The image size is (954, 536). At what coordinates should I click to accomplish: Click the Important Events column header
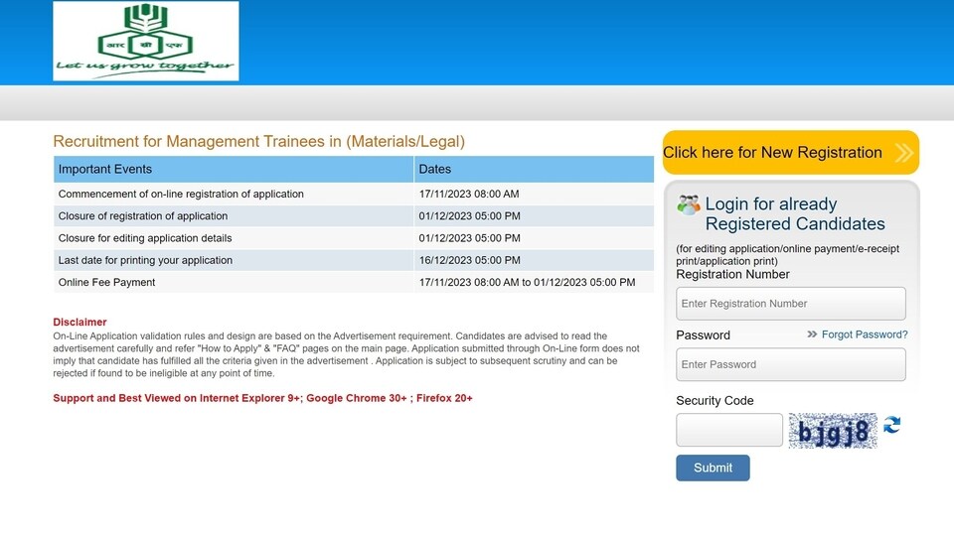point(234,169)
